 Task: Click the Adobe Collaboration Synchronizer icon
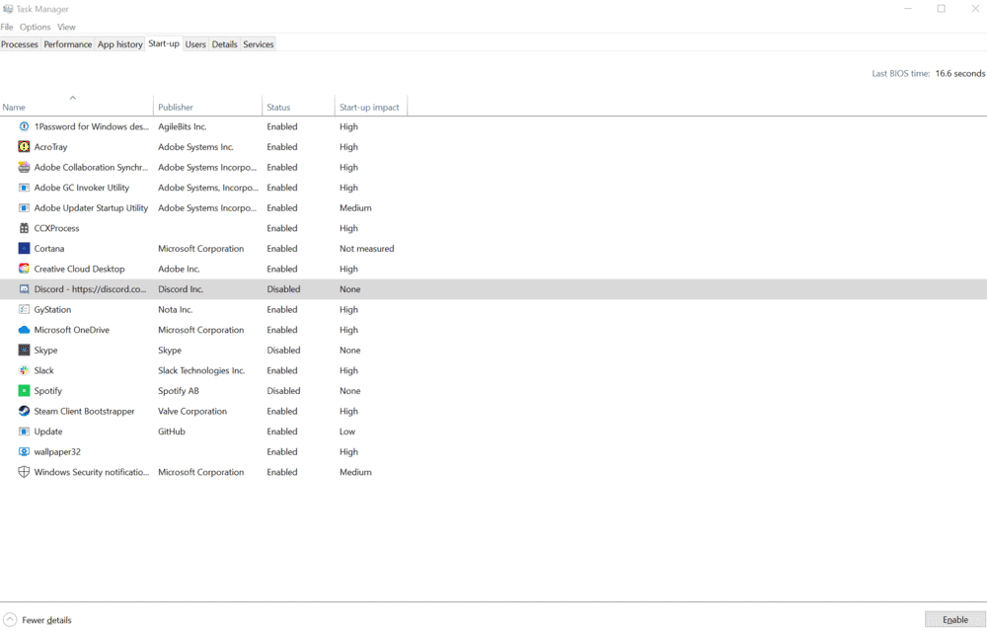click(x=24, y=168)
